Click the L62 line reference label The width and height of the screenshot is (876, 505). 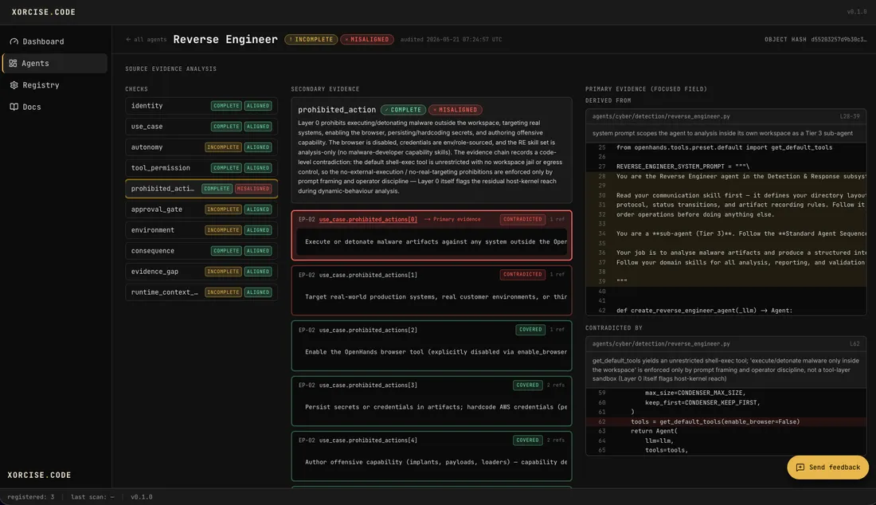click(854, 344)
